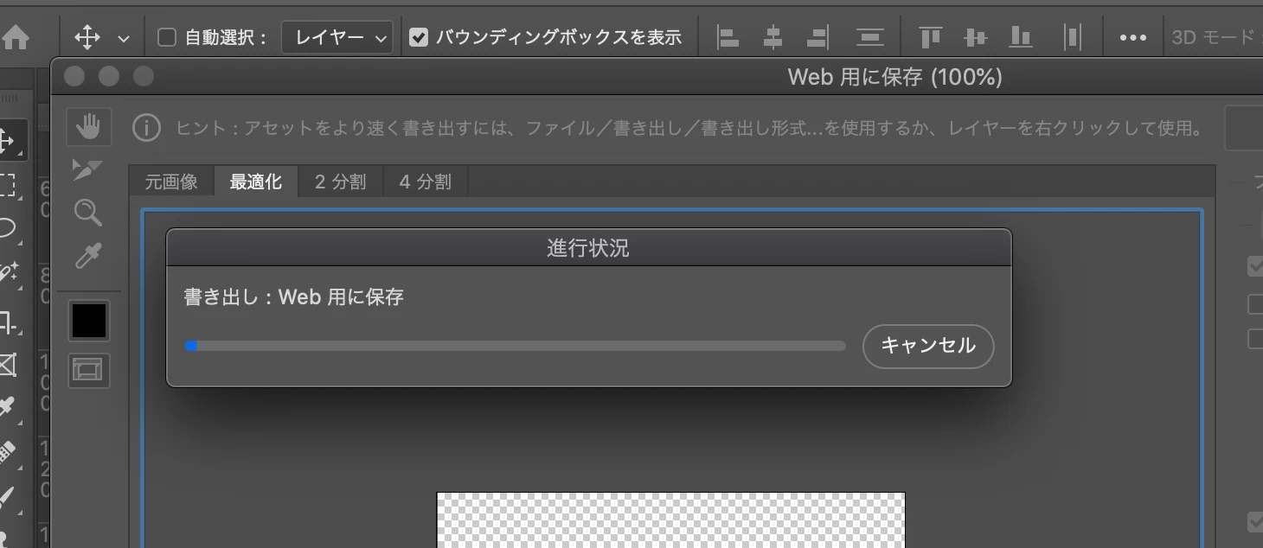The height and width of the screenshot is (548, 1263).
Task: Select the Slice Select tool in Save for Web
Action: pyautogui.click(x=88, y=170)
